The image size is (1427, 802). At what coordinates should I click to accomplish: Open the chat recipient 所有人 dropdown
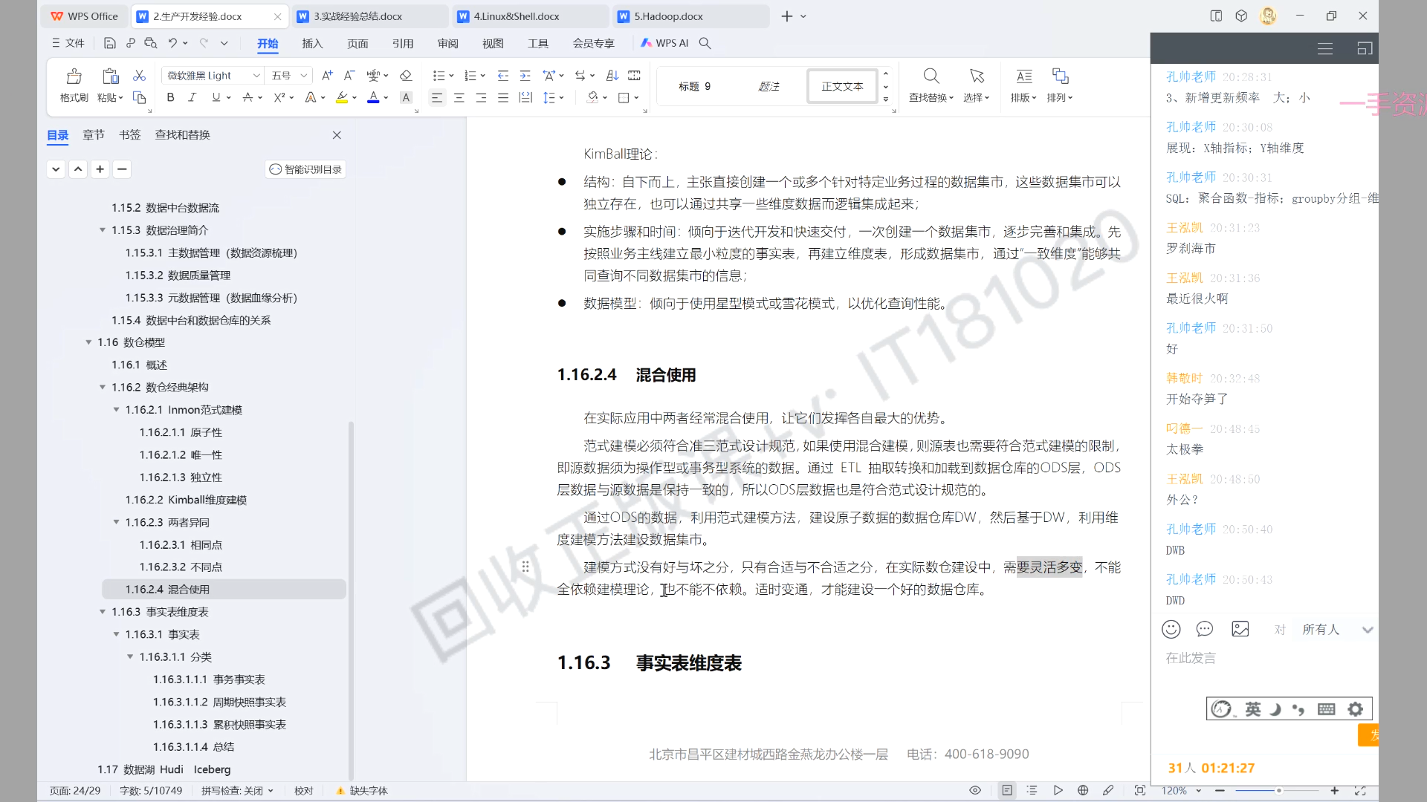(1367, 630)
